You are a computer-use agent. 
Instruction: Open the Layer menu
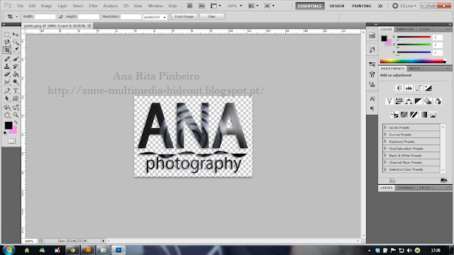click(62, 6)
